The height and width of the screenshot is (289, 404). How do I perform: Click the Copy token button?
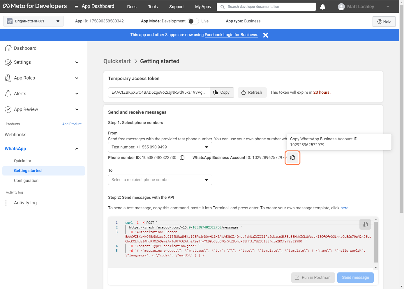(x=222, y=92)
